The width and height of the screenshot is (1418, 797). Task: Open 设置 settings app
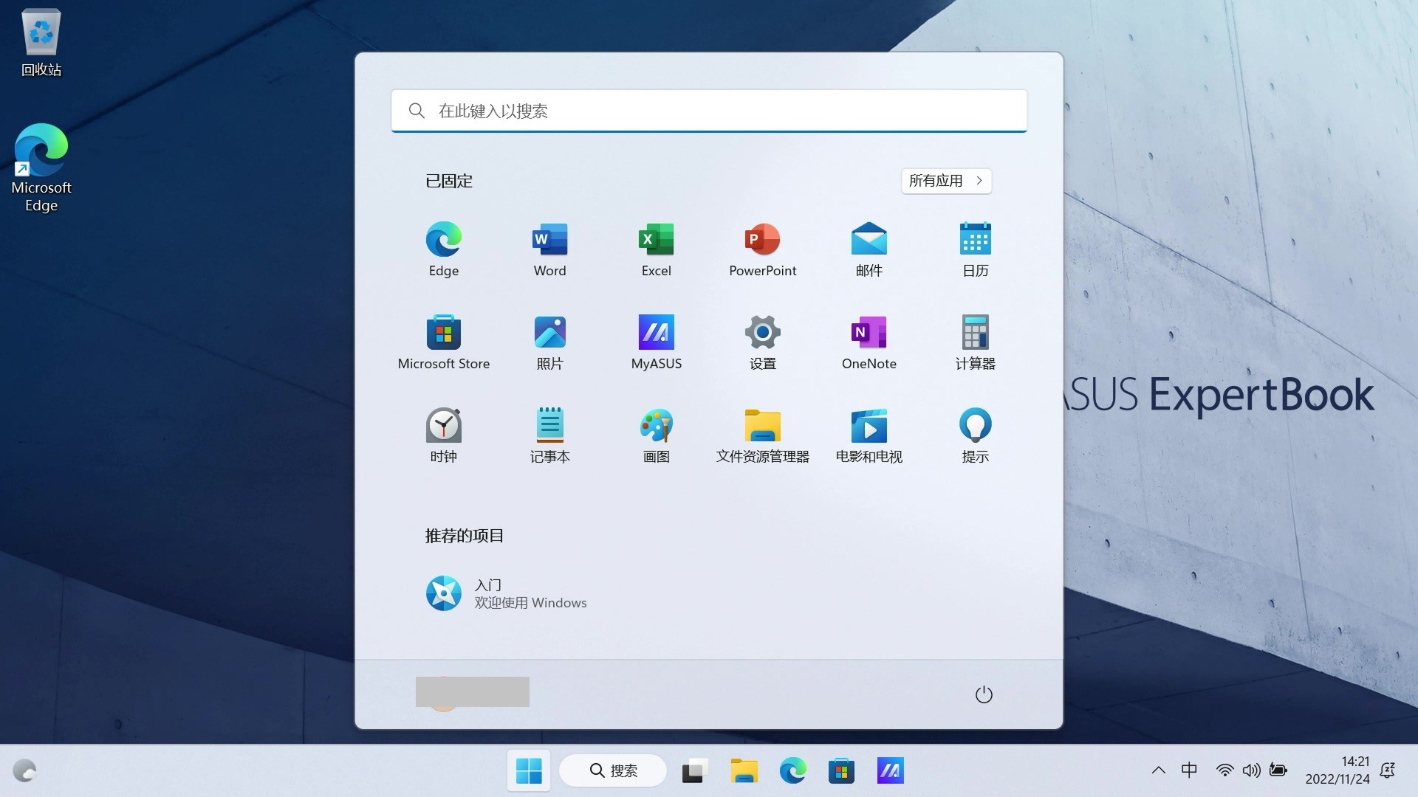763,342
